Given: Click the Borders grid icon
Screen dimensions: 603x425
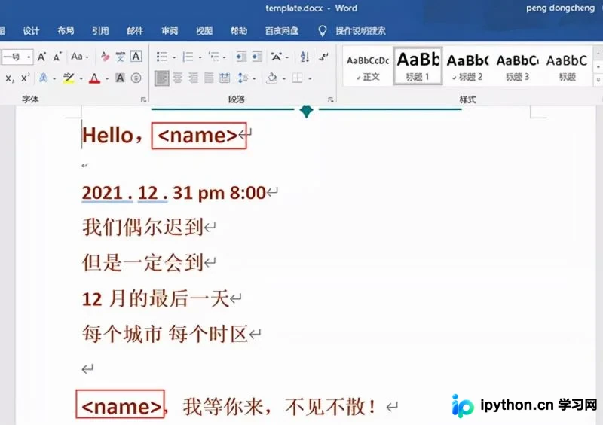Looking at the screenshot, I should click(297, 78).
